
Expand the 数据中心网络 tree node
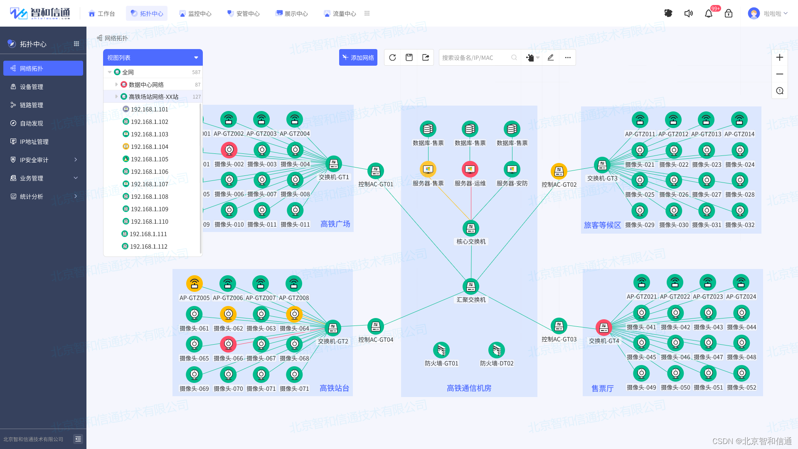(x=116, y=84)
